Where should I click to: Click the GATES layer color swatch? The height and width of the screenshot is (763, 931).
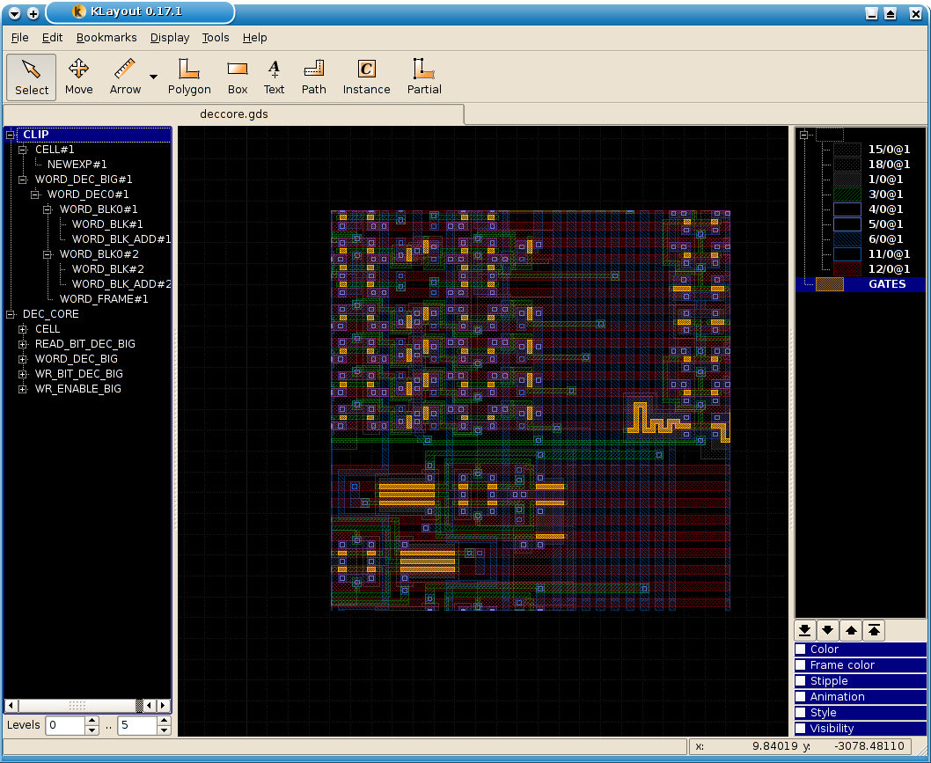[x=829, y=284]
